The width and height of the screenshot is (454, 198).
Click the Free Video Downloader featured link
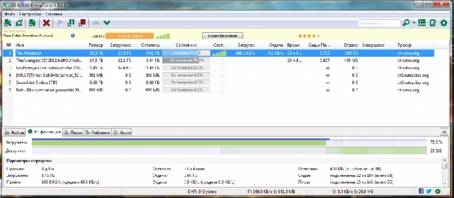click(x=28, y=36)
